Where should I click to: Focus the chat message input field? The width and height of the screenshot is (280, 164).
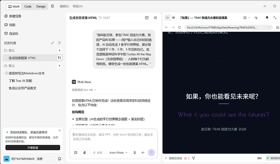point(114,138)
